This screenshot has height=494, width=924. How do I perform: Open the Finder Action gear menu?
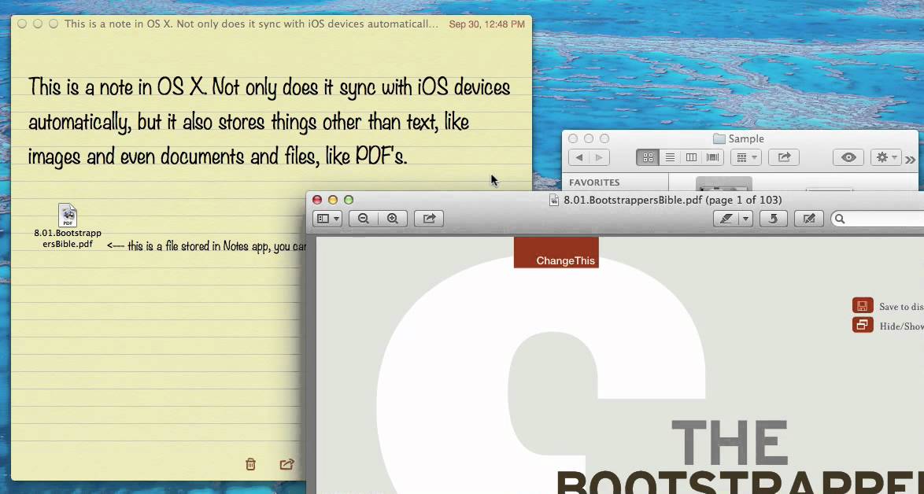point(885,157)
